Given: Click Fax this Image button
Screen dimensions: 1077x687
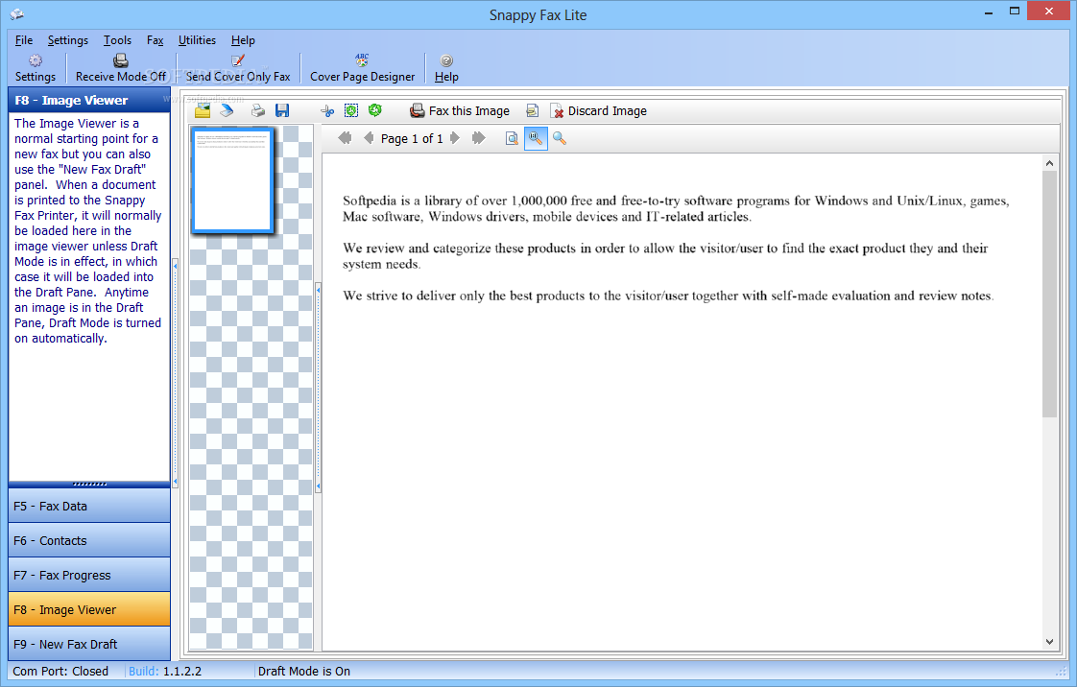Looking at the screenshot, I should tap(460, 110).
